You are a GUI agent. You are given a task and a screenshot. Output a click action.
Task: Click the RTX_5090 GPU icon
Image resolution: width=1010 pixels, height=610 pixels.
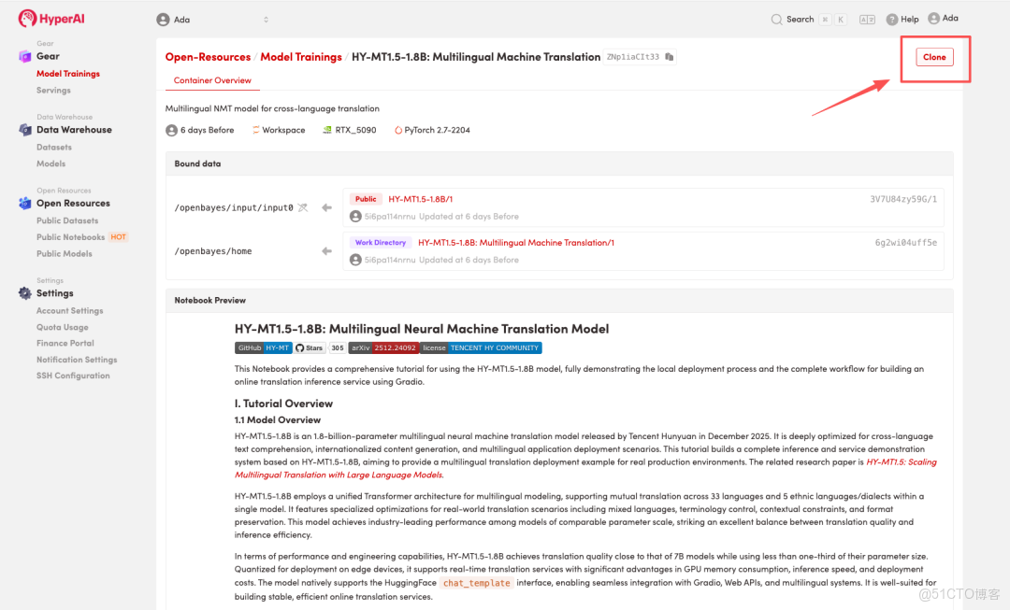click(x=327, y=130)
